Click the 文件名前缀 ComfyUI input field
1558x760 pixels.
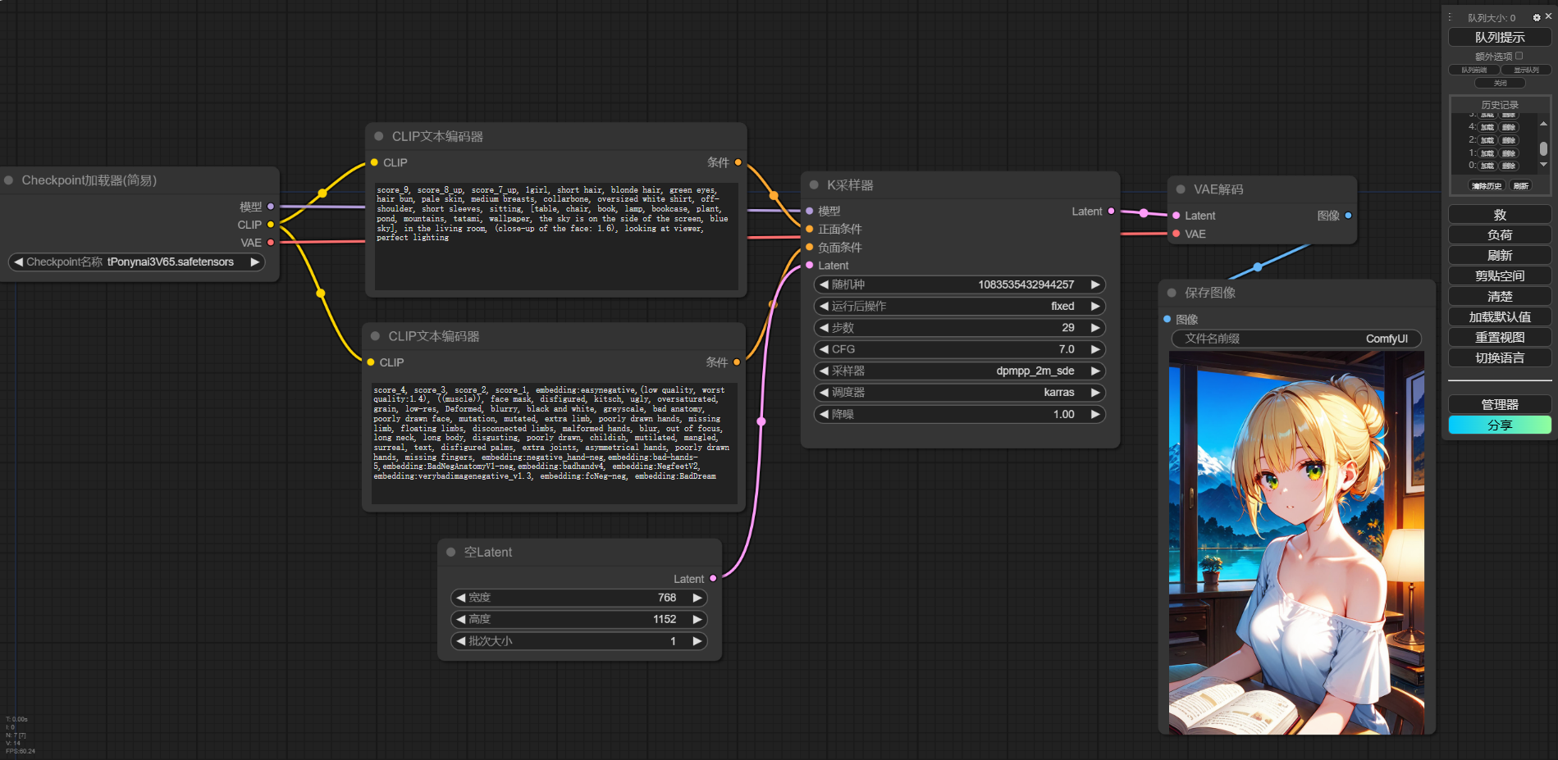[1296, 339]
